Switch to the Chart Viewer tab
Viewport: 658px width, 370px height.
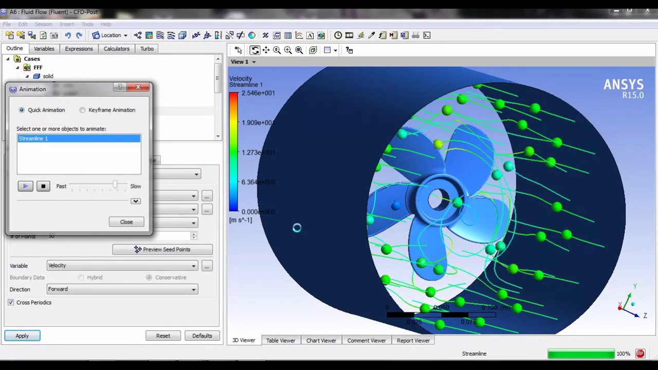tap(321, 340)
